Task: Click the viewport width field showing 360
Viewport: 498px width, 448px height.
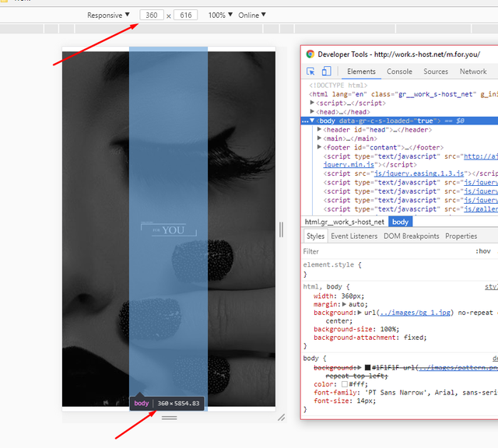Action: click(152, 15)
